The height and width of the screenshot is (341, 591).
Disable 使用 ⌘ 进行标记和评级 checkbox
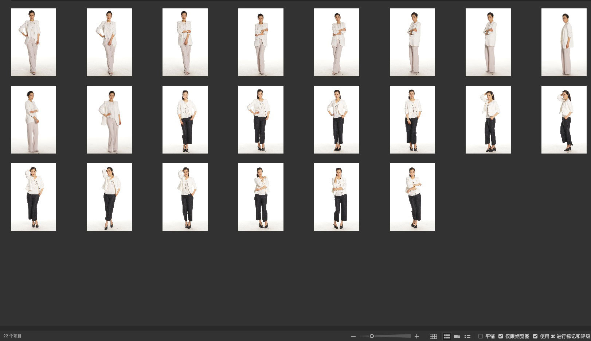pos(535,336)
